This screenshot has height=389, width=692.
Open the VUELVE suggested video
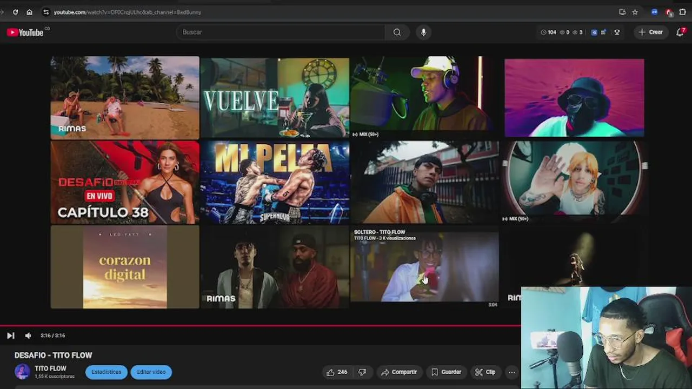[275, 98]
